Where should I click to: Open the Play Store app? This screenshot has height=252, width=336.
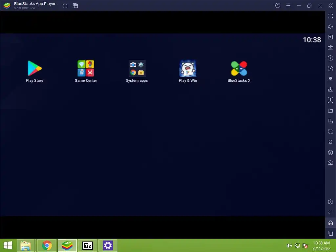point(35,69)
